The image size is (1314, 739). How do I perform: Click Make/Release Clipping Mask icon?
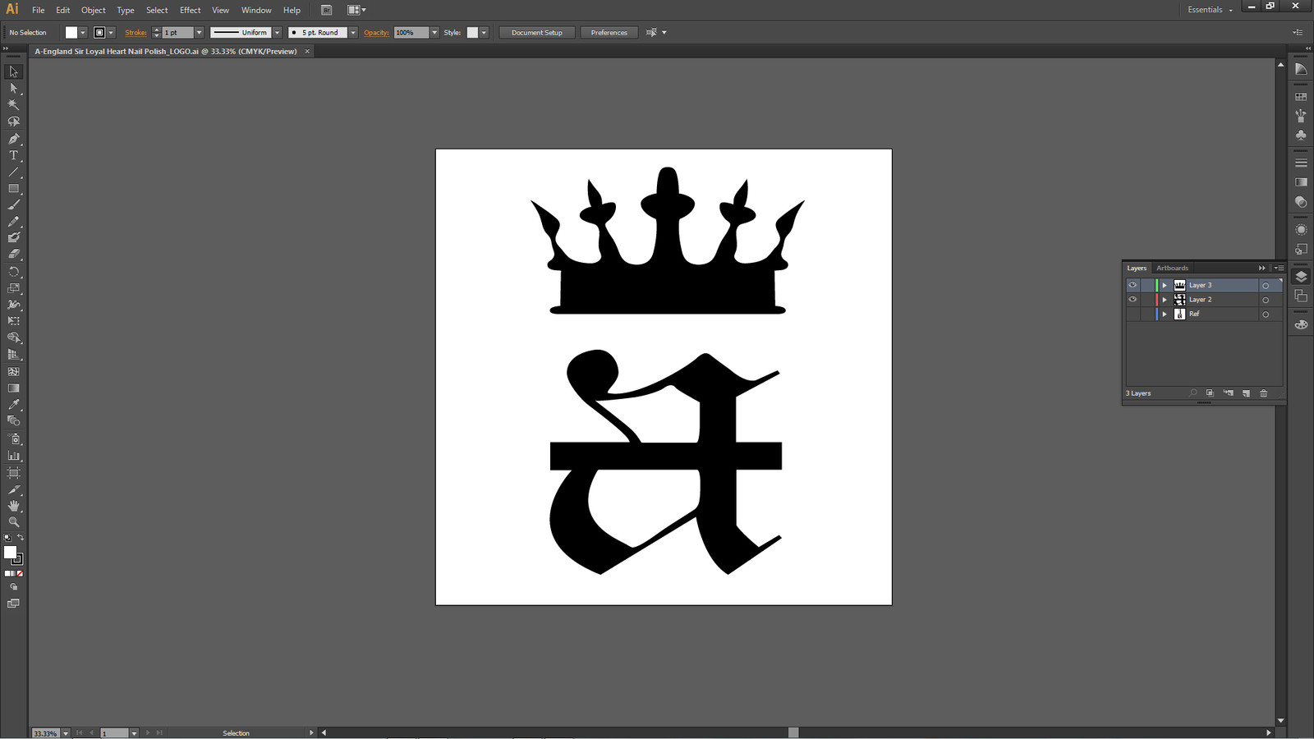[x=1210, y=393]
